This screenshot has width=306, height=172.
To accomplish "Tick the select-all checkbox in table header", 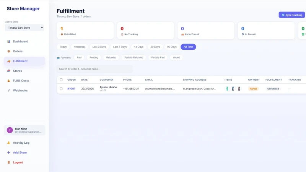I will pyautogui.click(x=61, y=80).
